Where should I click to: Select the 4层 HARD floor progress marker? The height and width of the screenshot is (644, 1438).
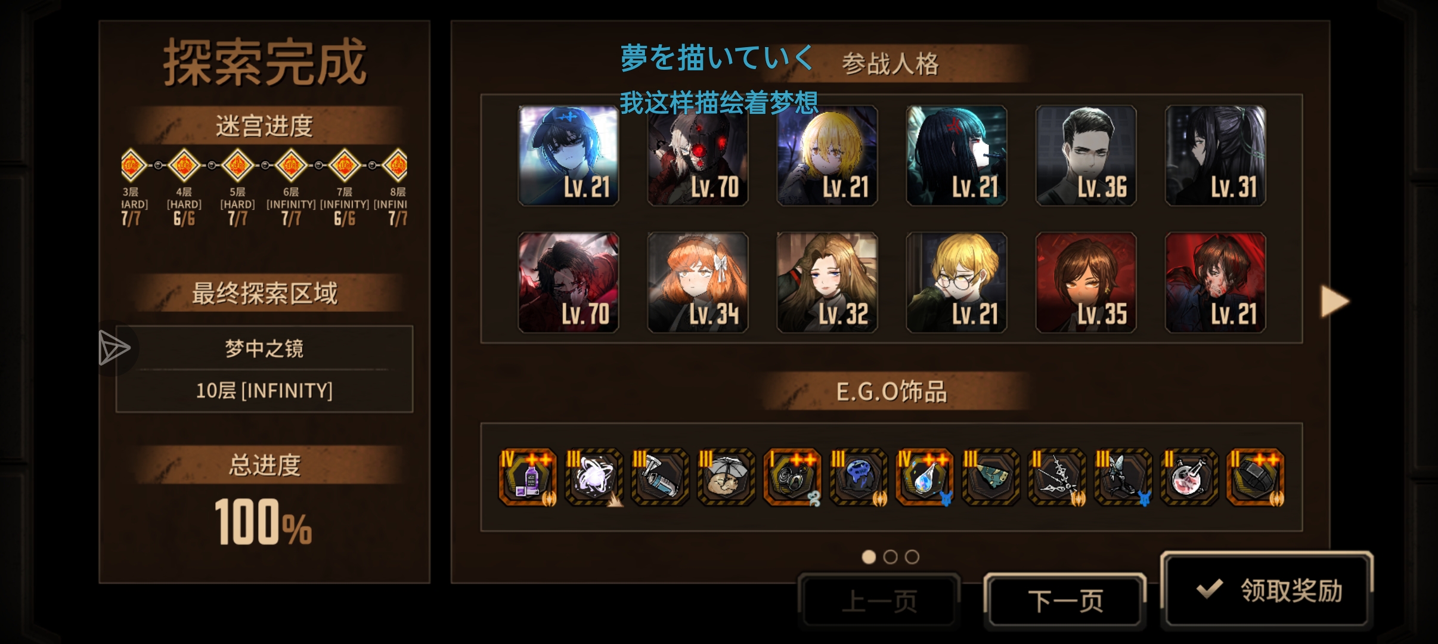(184, 165)
